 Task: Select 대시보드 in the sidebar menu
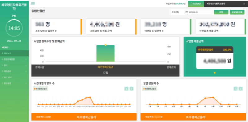(x=14, y=53)
